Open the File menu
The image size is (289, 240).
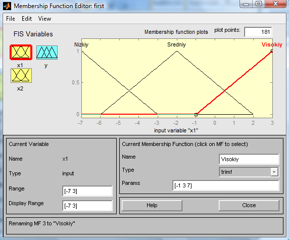(11, 19)
